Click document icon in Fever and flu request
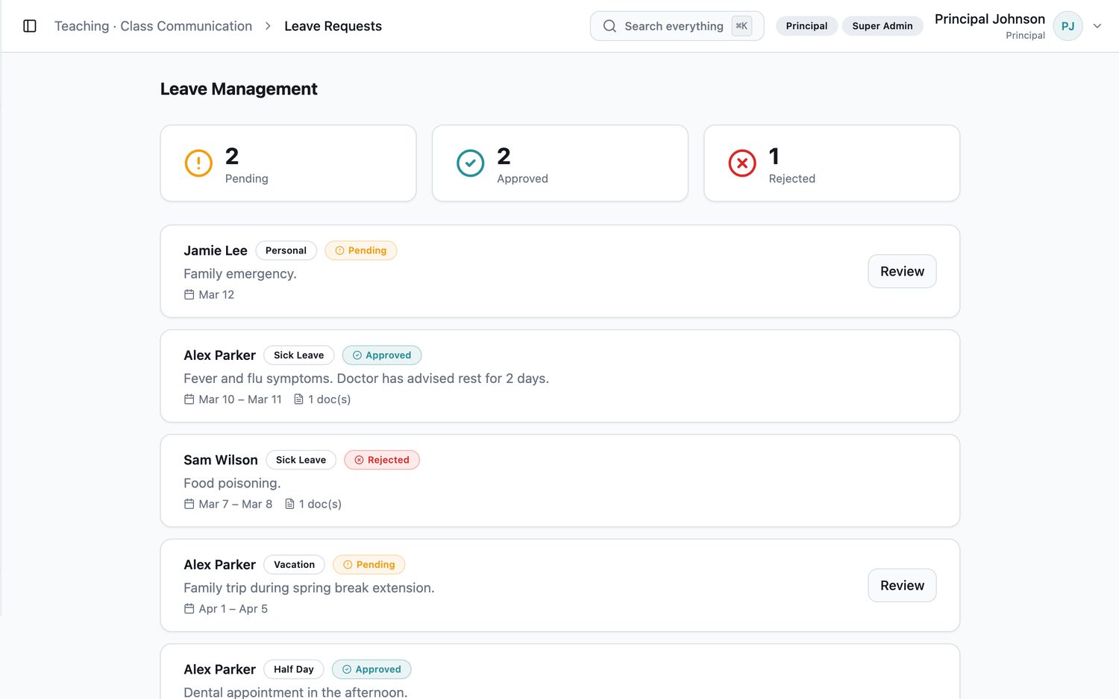Screen dimensions: 1119x699 [298, 399]
